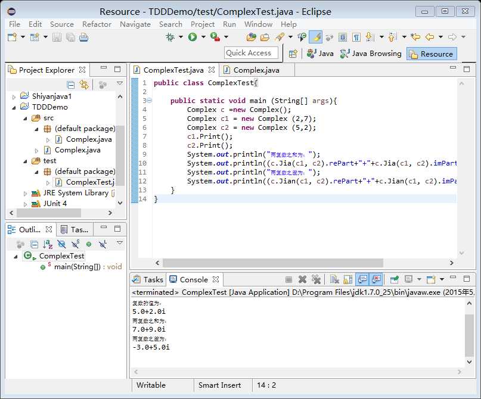Screen dimensions: 481x399
Task: Open Project Explorer view menu triangle
Action: coord(120,83)
